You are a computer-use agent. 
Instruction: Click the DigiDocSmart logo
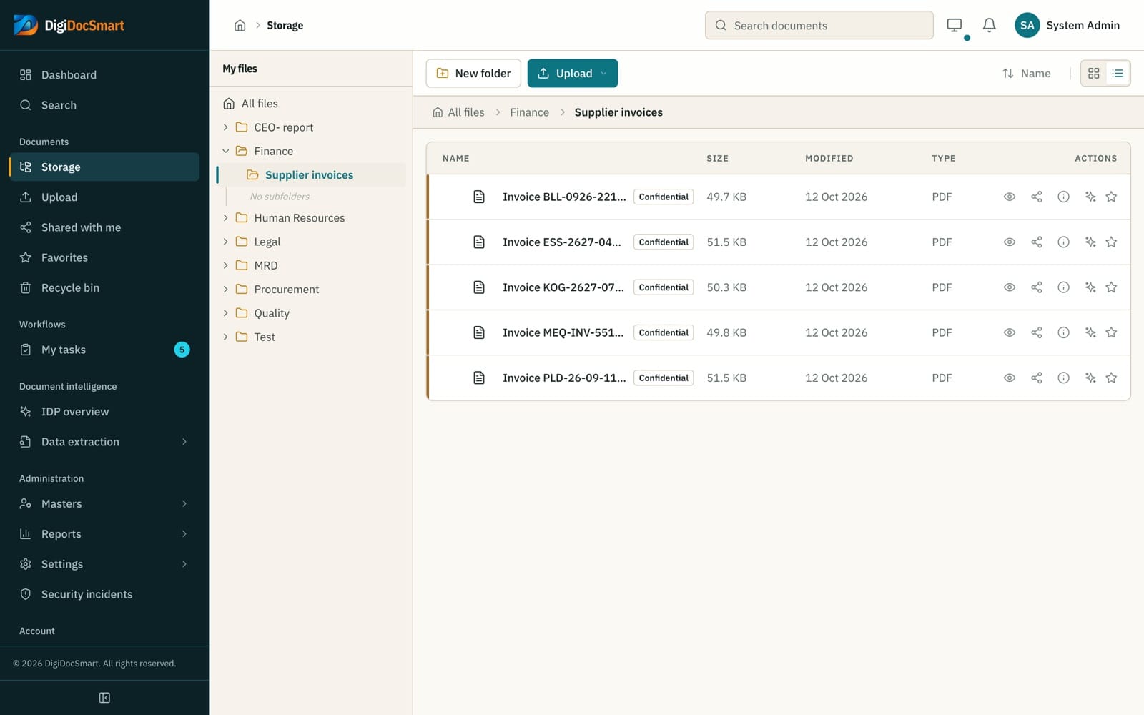tap(69, 25)
